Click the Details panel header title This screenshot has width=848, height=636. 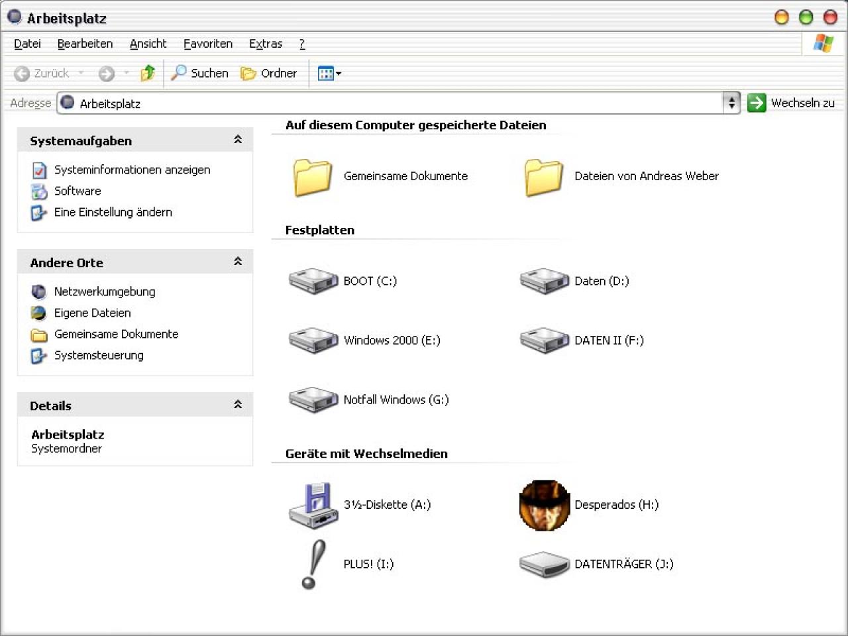pyautogui.click(x=50, y=406)
